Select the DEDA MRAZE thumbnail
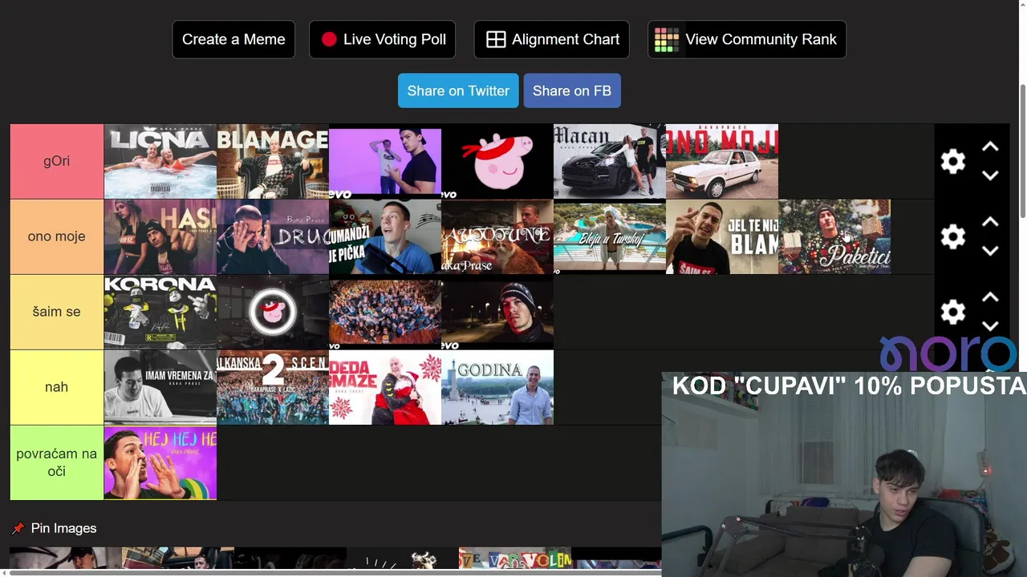This screenshot has width=1027, height=577. click(x=385, y=387)
